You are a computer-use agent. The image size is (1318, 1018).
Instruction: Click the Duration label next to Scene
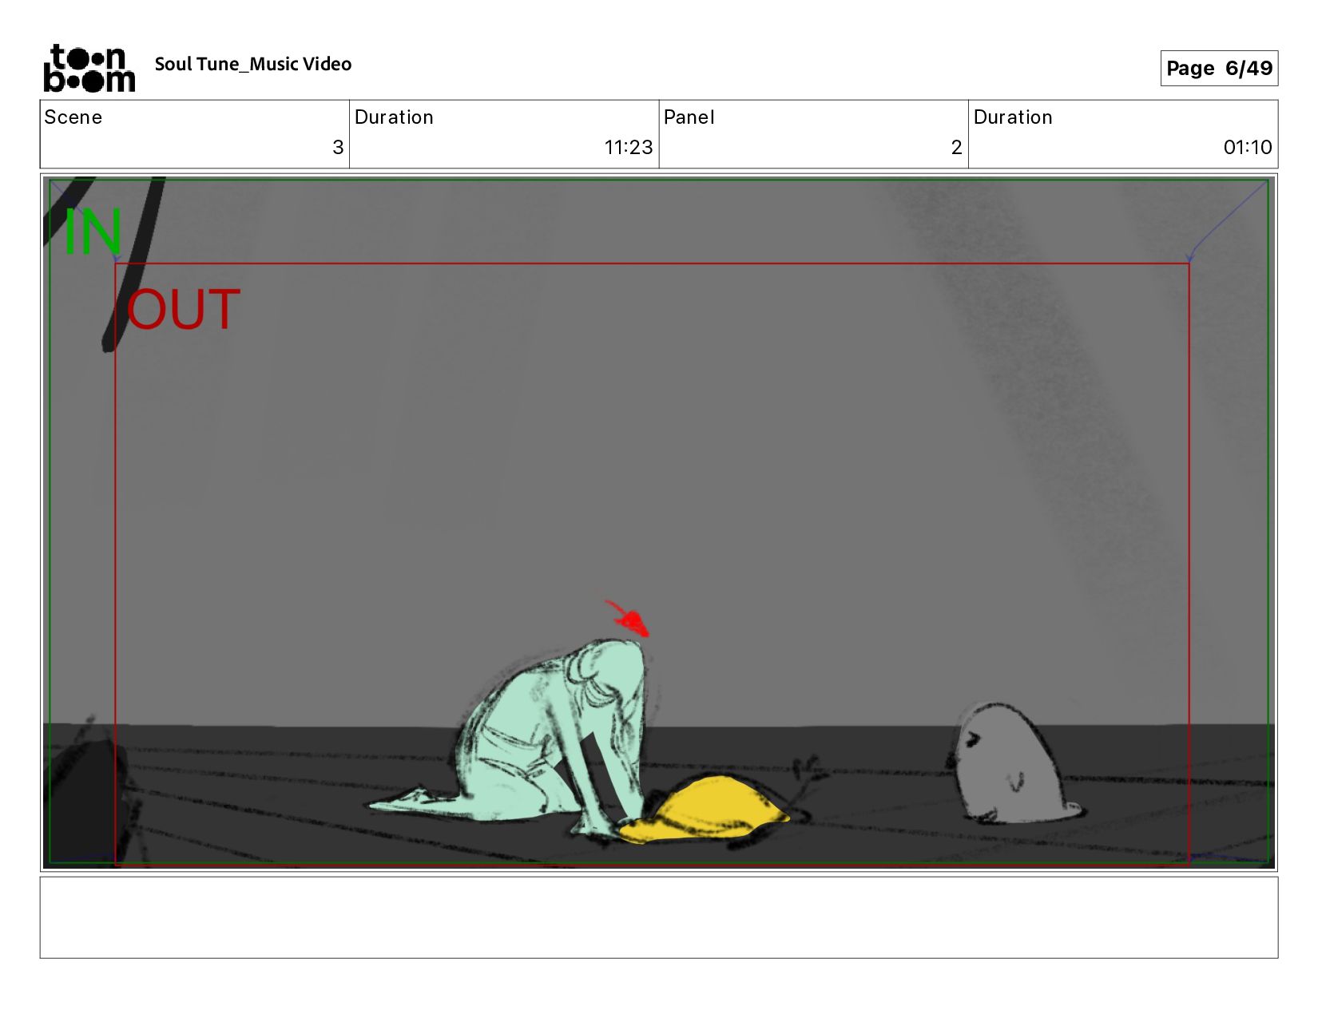click(x=394, y=117)
